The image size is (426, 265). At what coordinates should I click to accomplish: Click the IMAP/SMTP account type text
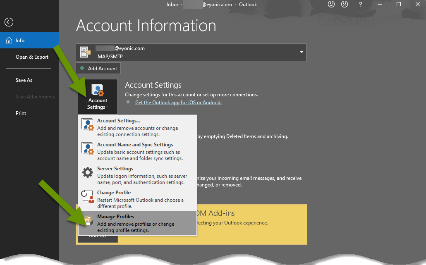pos(110,57)
